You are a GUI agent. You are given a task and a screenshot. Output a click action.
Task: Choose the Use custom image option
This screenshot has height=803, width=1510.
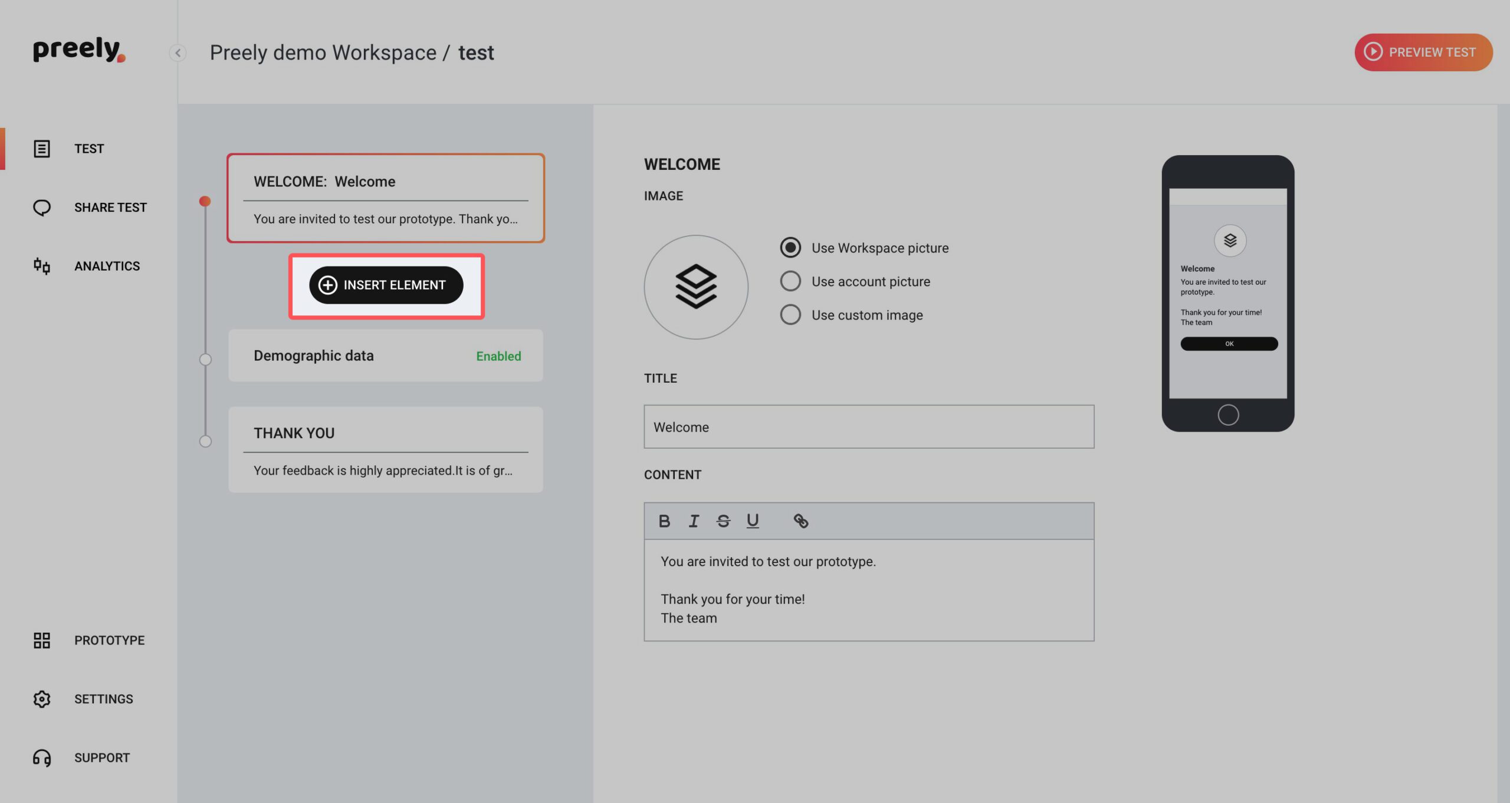pyautogui.click(x=790, y=314)
